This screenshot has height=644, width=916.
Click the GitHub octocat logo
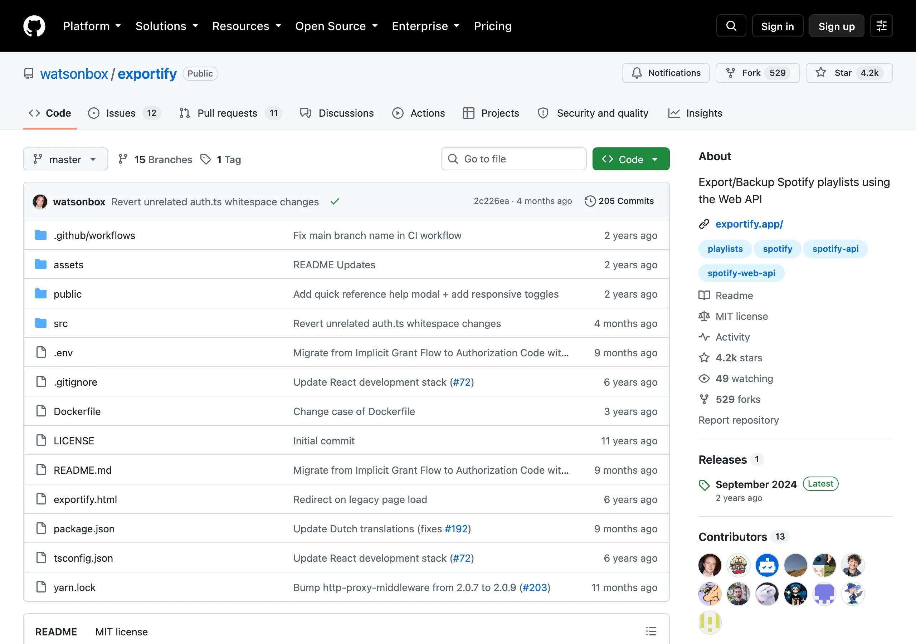click(x=34, y=26)
